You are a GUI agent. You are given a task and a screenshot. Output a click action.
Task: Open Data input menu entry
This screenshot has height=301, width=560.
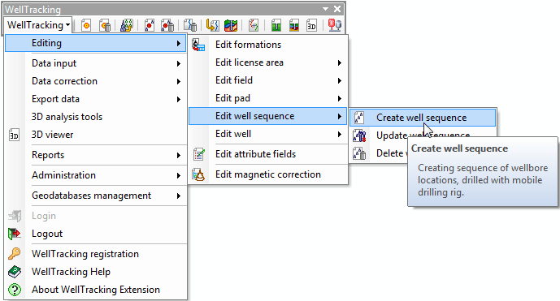coord(96,63)
